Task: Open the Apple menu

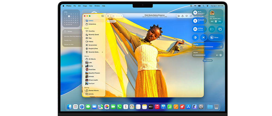Action: click(63, 6)
